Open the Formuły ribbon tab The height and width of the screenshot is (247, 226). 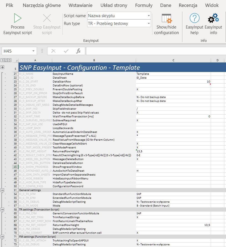click(x=144, y=5)
